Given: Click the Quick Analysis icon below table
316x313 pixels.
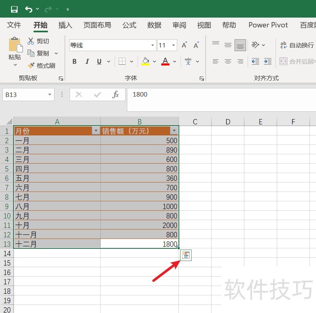Looking at the screenshot, I should (x=186, y=255).
